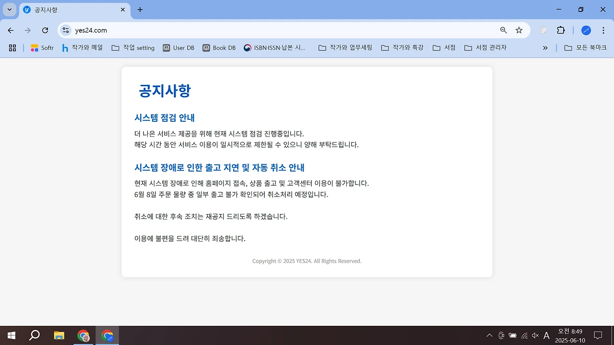
Task: Click the line starting 현재 시스템 장애로 인해
Action: tap(252, 184)
